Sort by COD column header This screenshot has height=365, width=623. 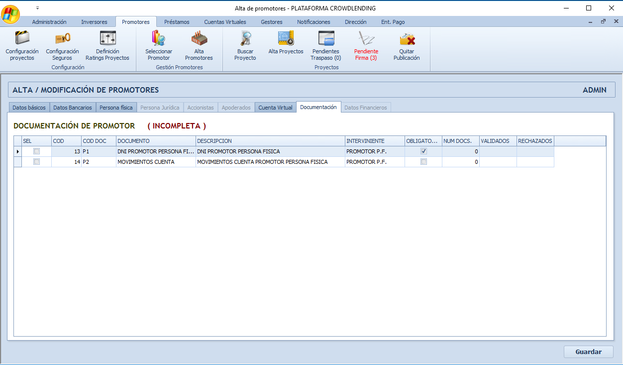[66, 141]
